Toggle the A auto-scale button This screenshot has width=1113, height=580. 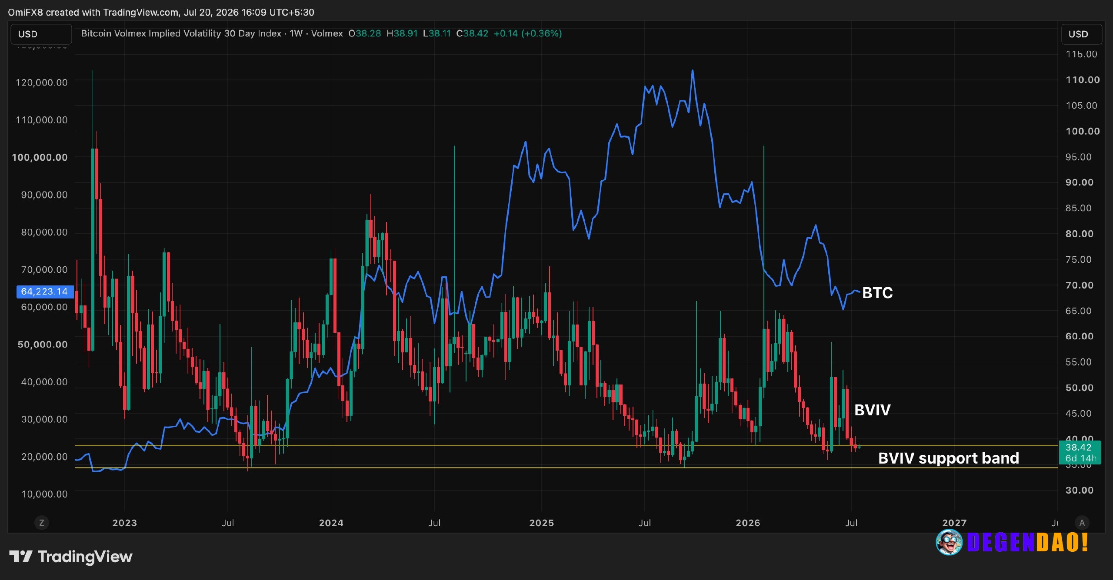tap(1082, 523)
